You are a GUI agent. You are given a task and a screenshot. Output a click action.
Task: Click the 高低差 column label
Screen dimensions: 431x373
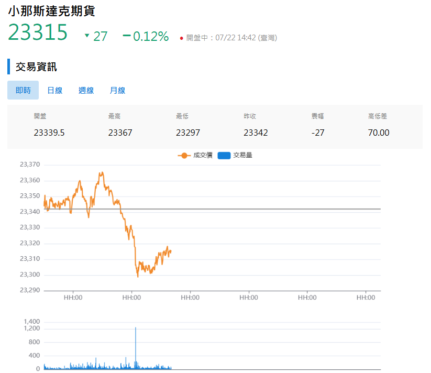point(378,116)
